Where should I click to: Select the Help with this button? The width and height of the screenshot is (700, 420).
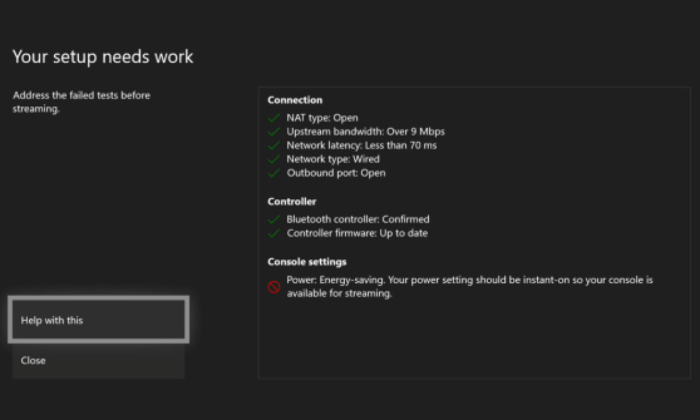[x=98, y=320]
